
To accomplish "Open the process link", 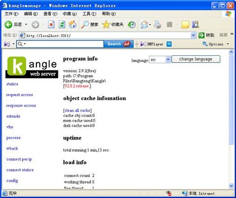I will [x=14, y=138].
